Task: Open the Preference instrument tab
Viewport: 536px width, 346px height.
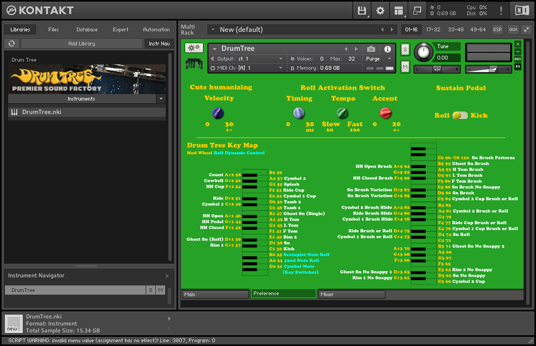Action: pos(283,294)
